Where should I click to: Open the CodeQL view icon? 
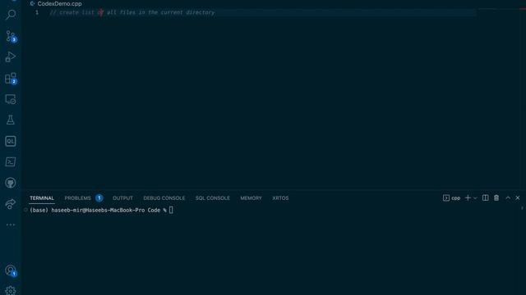click(11, 141)
